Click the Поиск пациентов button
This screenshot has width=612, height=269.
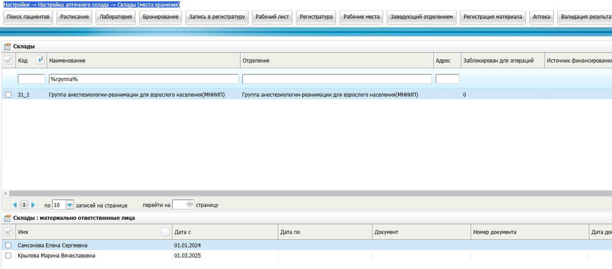point(28,17)
